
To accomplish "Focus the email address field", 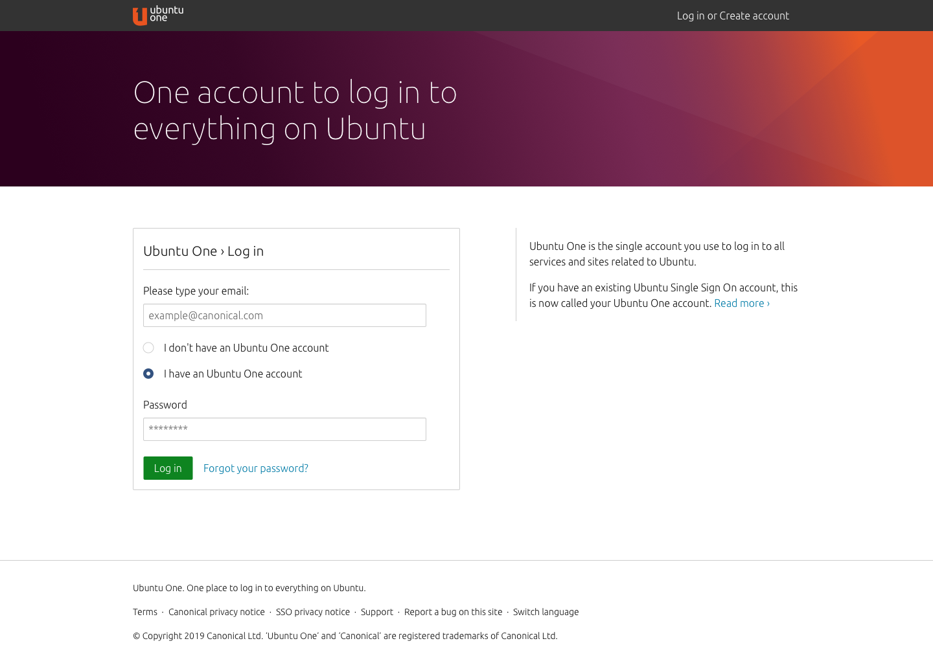I will (284, 315).
